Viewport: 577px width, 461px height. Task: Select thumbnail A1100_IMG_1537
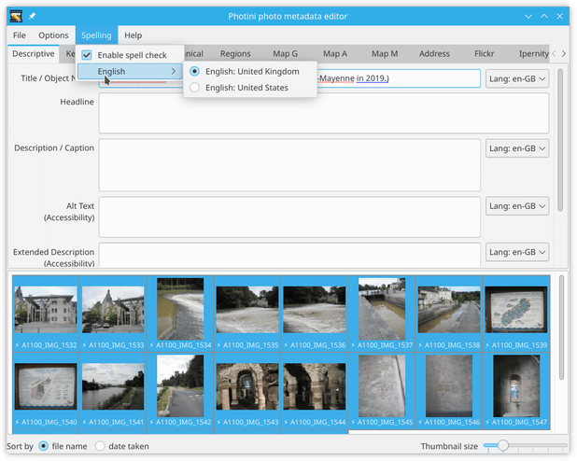click(x=382, y=314)
